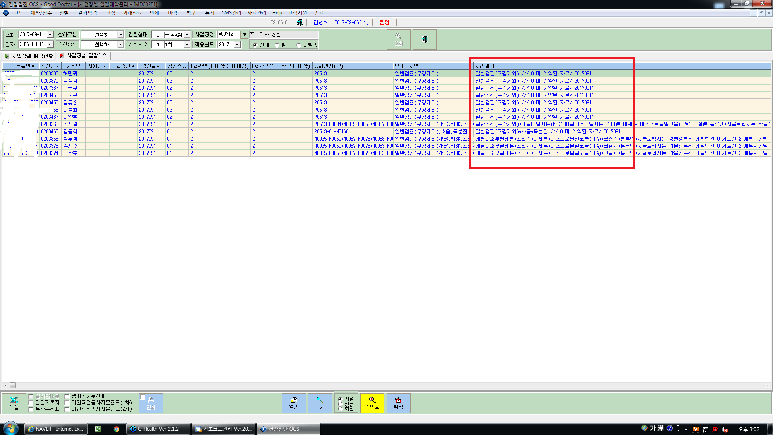
Task: Switch to the 사업장별 예약현황 tab
Action: [29, 56]
